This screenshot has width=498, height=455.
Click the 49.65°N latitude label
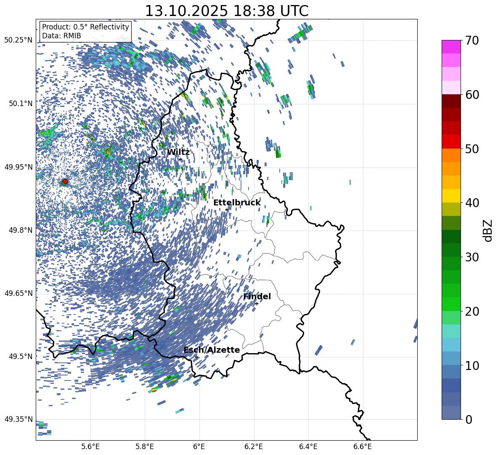tap(19, 293)
